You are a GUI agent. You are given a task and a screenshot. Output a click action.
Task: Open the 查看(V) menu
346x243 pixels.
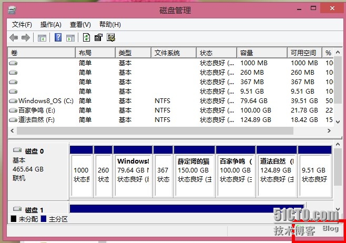(x=80, y=25)
